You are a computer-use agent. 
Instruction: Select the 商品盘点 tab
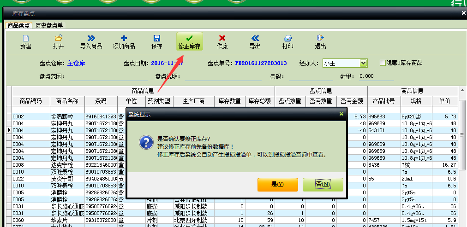coord(19,25)
